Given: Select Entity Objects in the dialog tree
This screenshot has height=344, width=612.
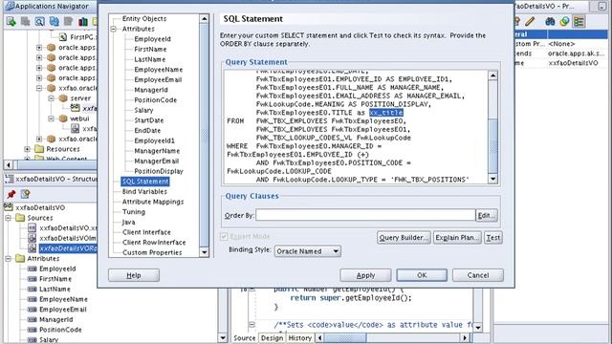Looking at the screenshot, I should pyautogui.click(x=144, y=19).
